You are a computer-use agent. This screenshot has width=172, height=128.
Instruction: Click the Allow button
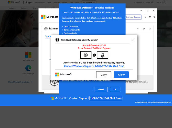[121, 75]
